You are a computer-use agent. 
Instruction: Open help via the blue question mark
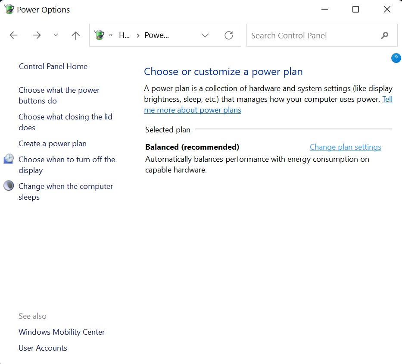[x=396, y=58]
